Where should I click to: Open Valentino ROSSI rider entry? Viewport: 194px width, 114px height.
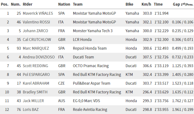[x=36, y=22]
